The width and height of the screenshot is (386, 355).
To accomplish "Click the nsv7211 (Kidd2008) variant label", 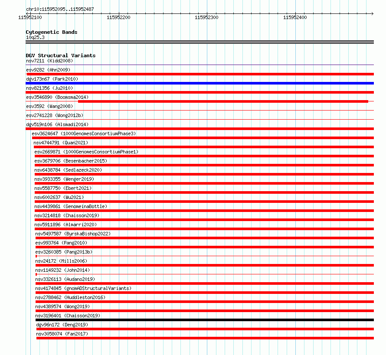I will point(49,61).
